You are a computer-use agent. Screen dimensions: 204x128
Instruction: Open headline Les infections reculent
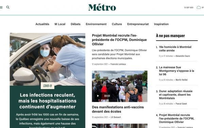point(48,101)
